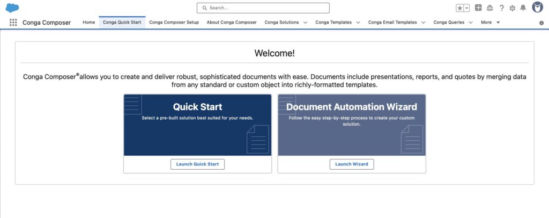Switch to the Conga Composer Setup tab
The height and width of the screenshot is (218, 549).
coord(174,23)
